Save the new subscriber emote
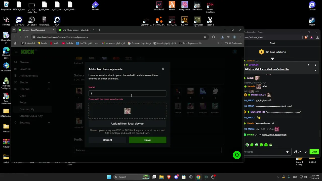 [x=147, y=140]
